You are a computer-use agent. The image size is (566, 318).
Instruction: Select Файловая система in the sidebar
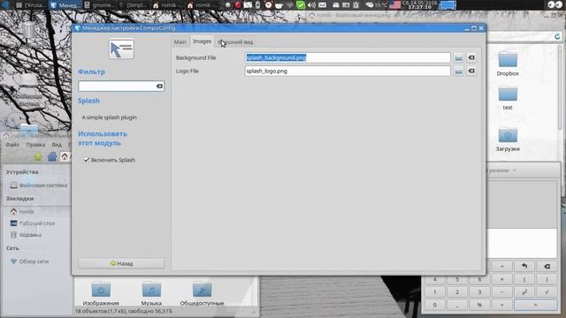[x=38, y=185]
